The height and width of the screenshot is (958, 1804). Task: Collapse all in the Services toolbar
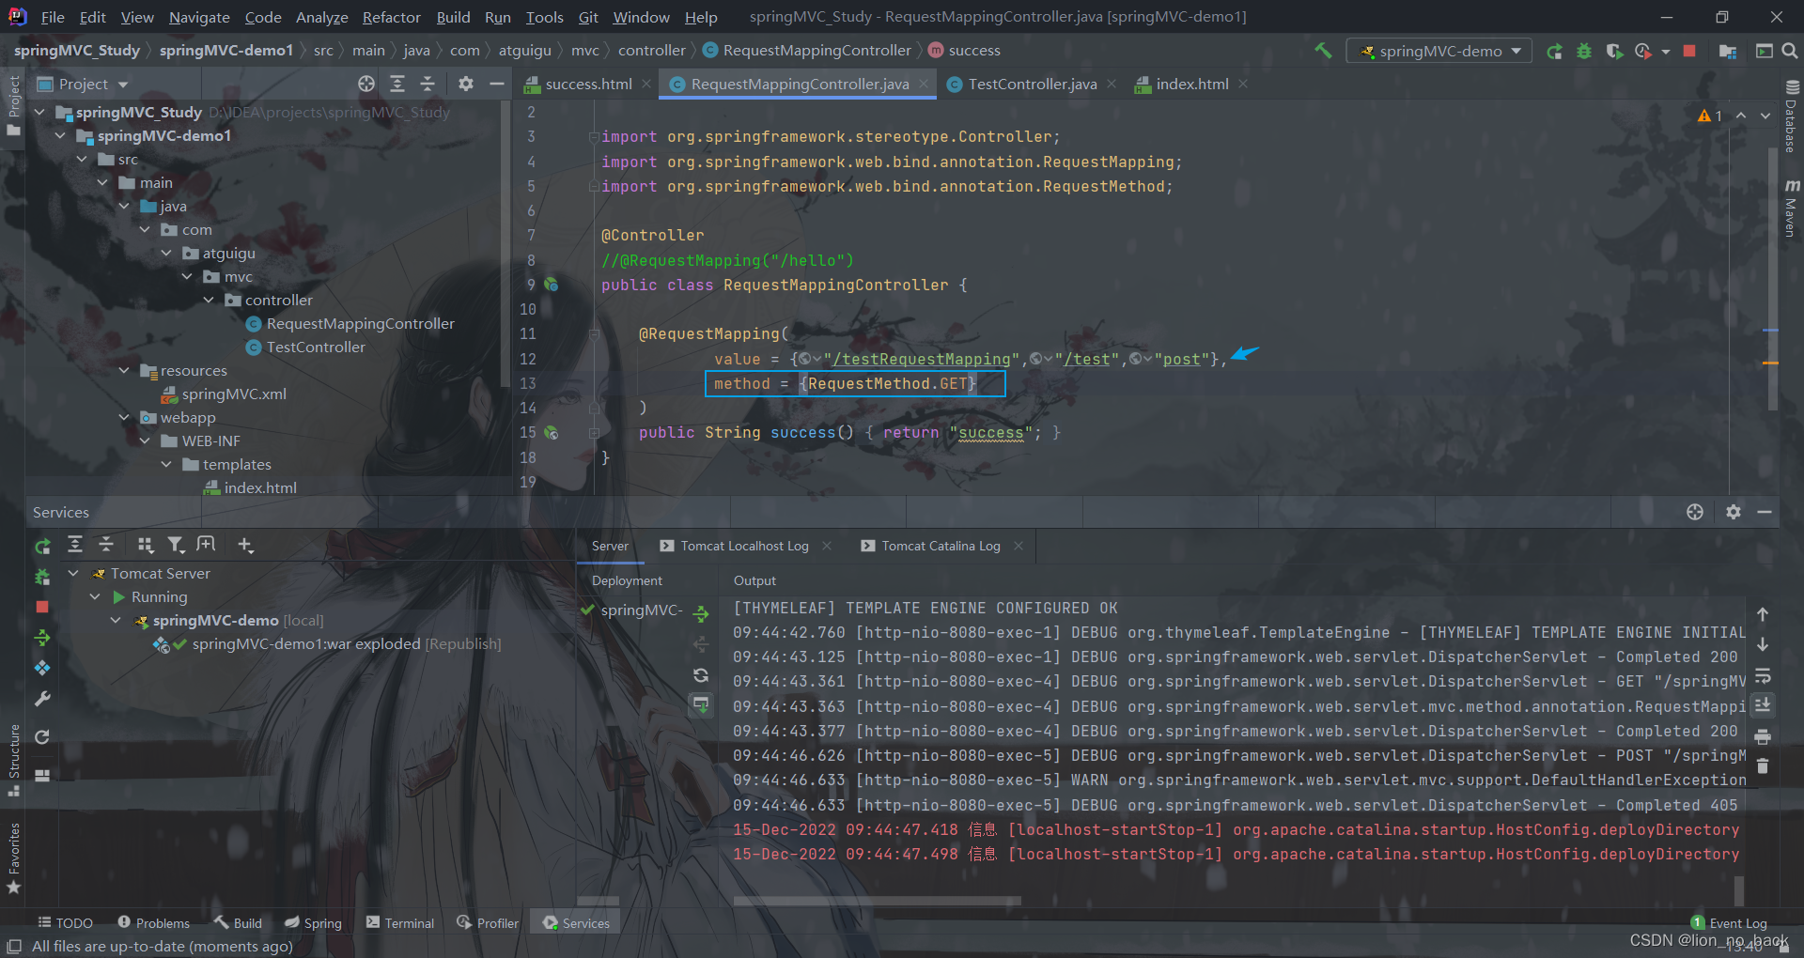click(106, 545)
